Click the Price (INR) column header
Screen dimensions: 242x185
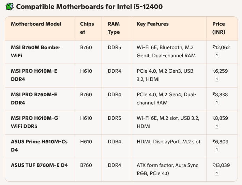click(219, 28)
